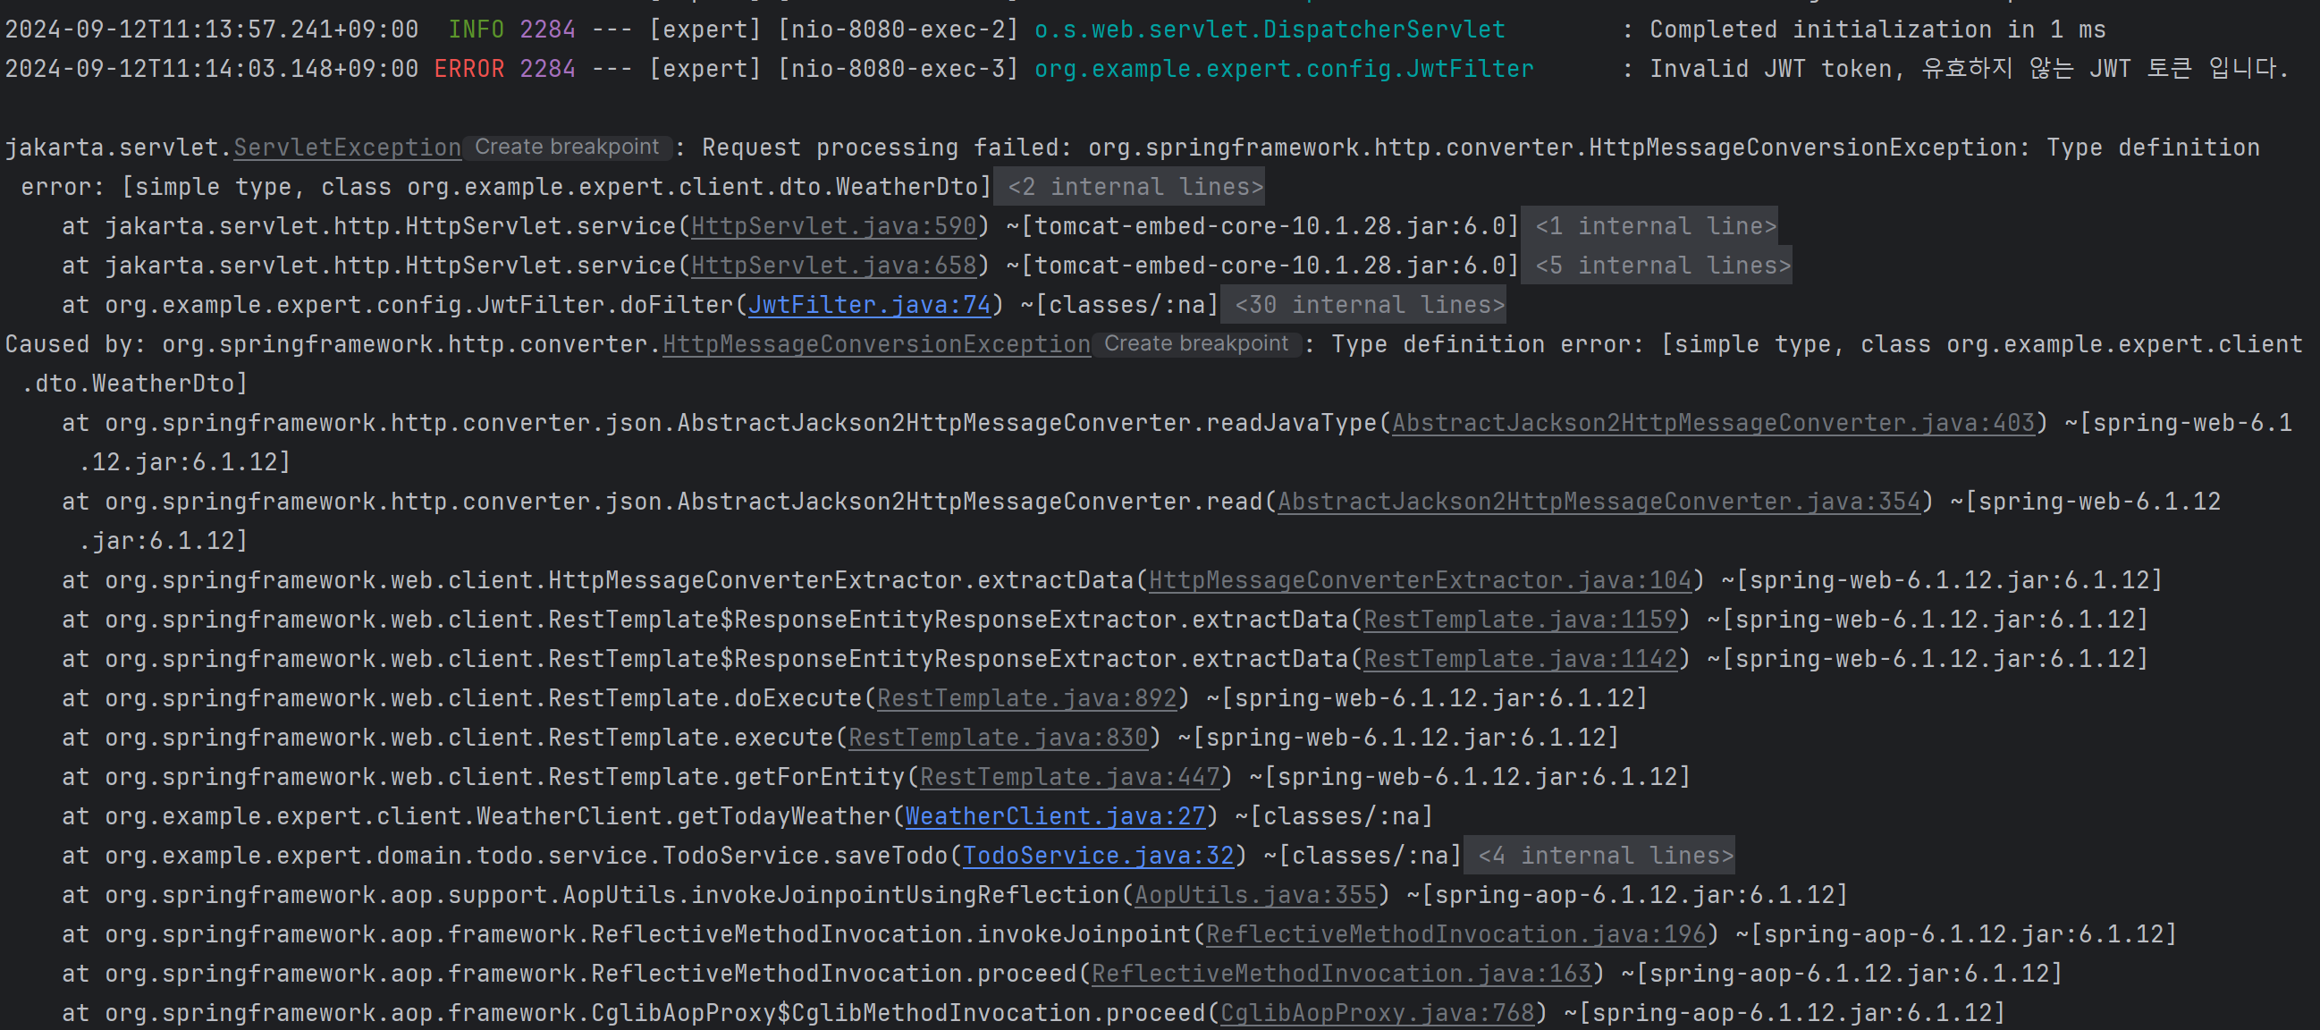This screenshot has width=2320, height=1030.
Task: Open HttpServlet.java:658 link
Action: click(833, 266)
